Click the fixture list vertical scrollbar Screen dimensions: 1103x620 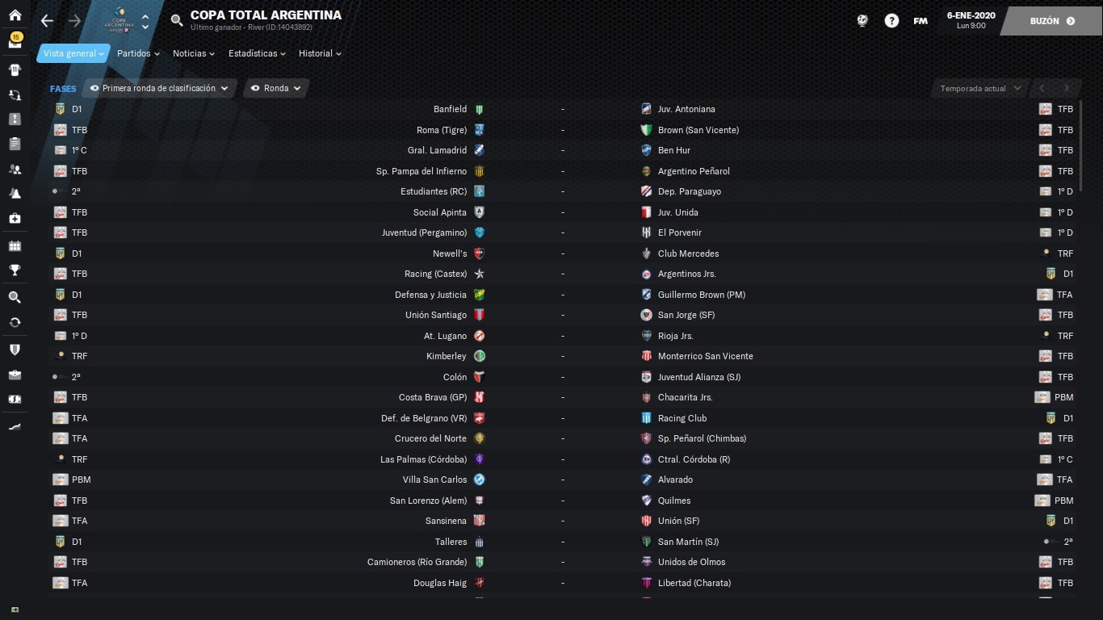1081,145
